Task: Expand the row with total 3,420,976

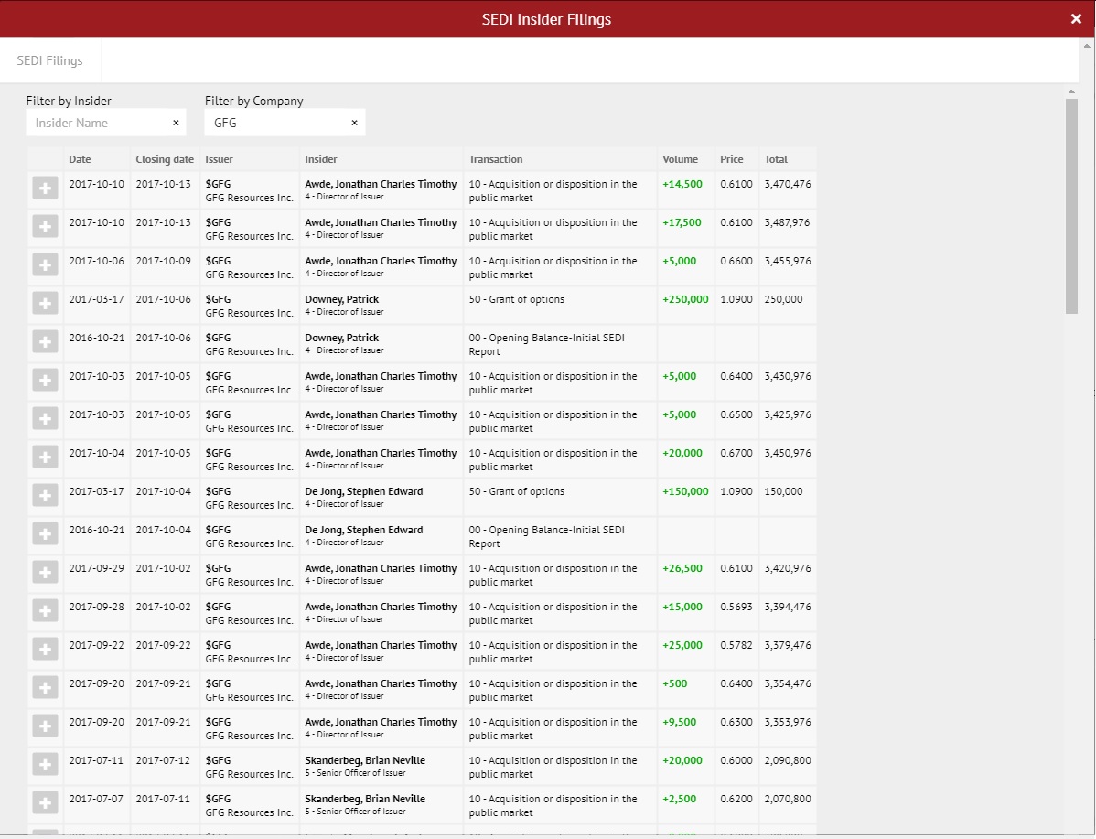Action: coord(45,573)
